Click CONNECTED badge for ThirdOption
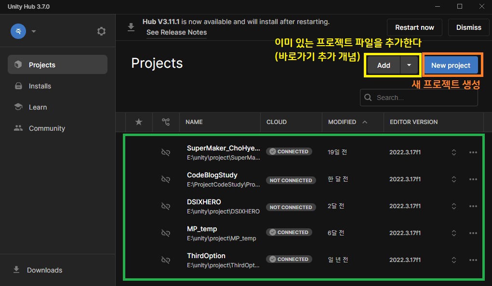This screenshot has width=492, height=286. pos(289,259)
